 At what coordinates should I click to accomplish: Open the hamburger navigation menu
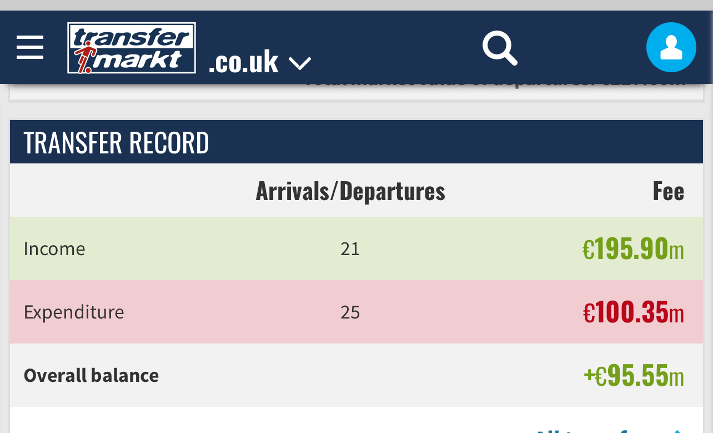pos(30,47)
